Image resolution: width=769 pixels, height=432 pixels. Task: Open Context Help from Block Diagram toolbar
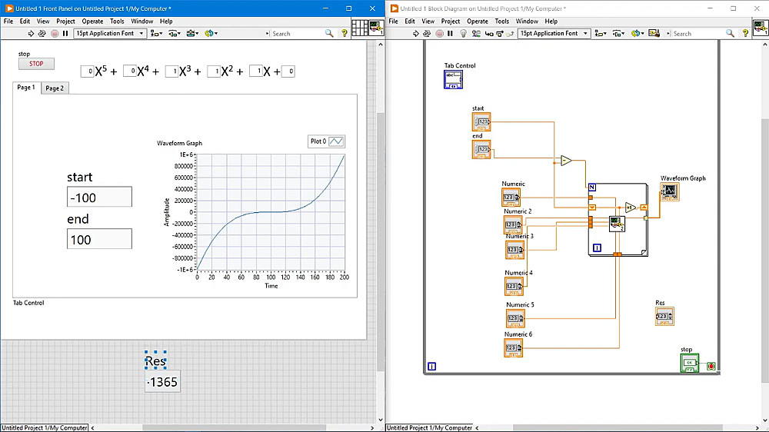click(x=745, y=34)
